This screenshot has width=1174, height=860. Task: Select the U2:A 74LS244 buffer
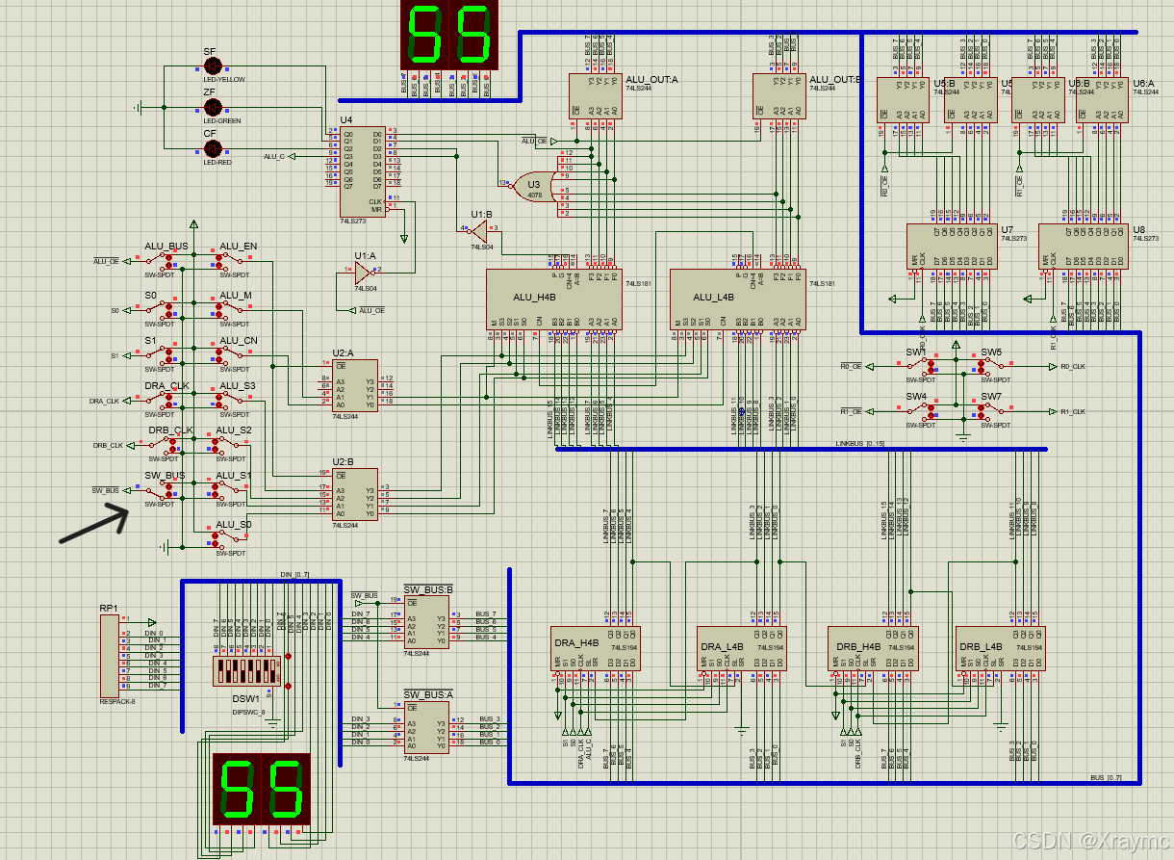(x=355, y=385)
